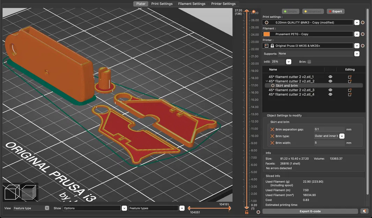Select the Simple mode button

(290, 12)
